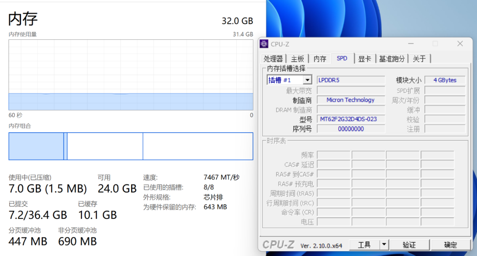Click the Ver. 2.10.0.x64 version text

coord(321,246)
